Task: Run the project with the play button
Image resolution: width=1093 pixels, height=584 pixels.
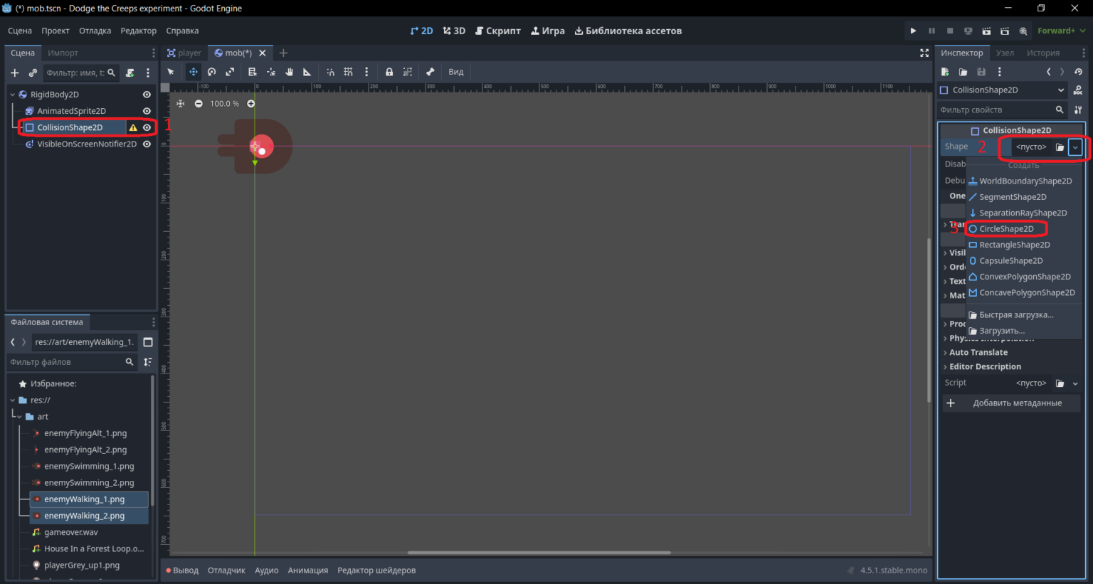Action: point(913,31)
